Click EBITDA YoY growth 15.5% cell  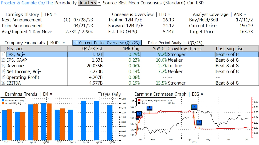pos(154,83)
